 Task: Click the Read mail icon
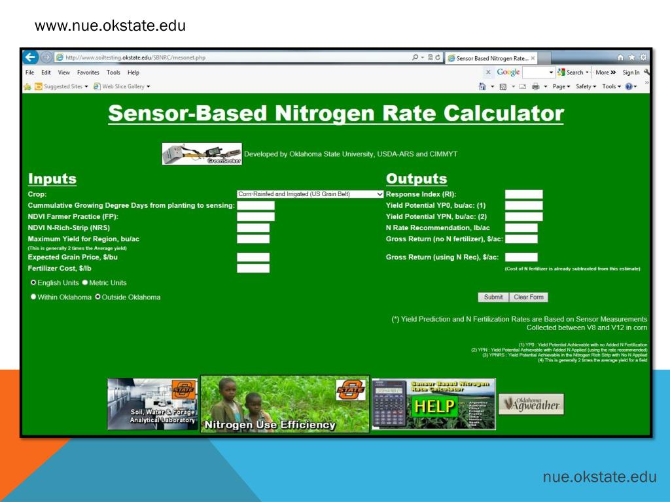pos(522,87)
